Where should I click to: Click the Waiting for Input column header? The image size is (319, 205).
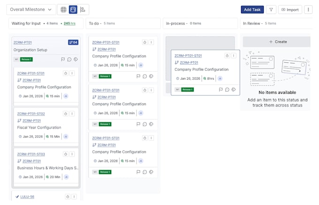coord(46,23)
